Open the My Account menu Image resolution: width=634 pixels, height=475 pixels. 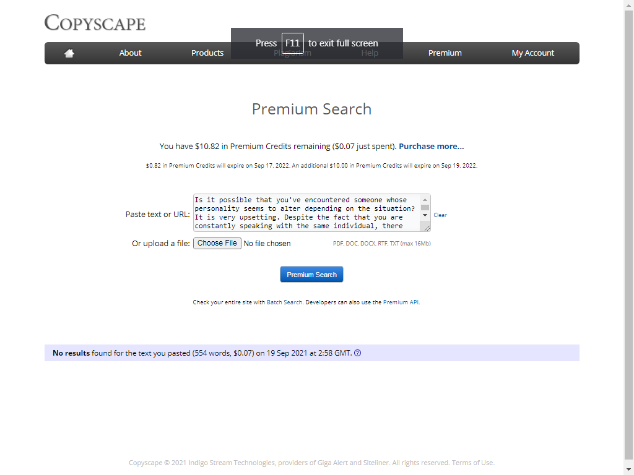pyautogui.click(x=533, y=53)
